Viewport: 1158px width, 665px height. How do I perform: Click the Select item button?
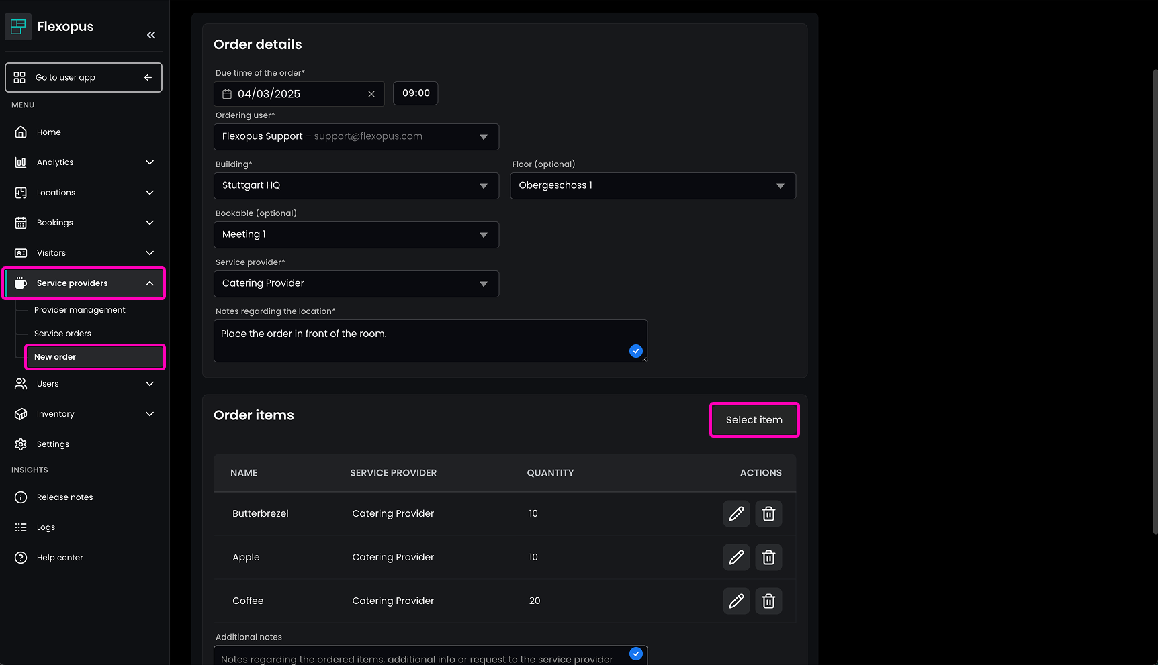[754, 420]
